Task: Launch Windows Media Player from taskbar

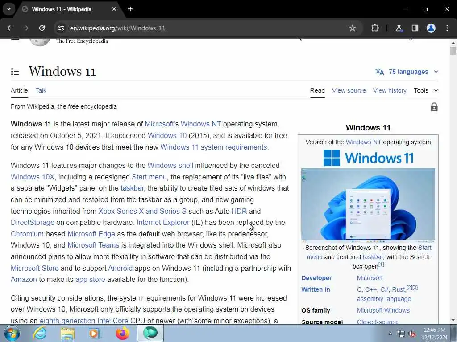Action: [94, 333]
